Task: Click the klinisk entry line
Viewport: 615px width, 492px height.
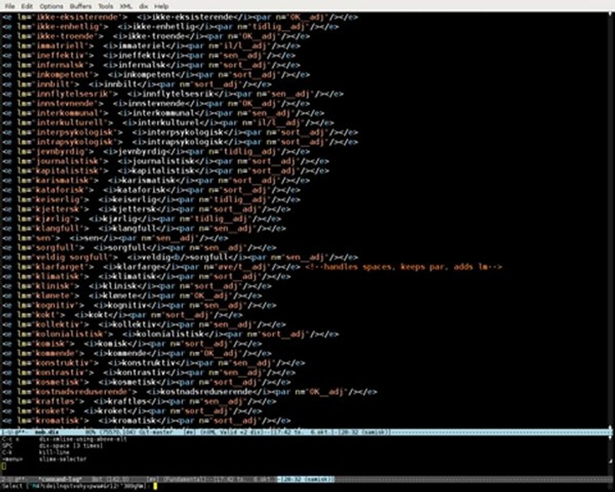Action: coord(137,286)
